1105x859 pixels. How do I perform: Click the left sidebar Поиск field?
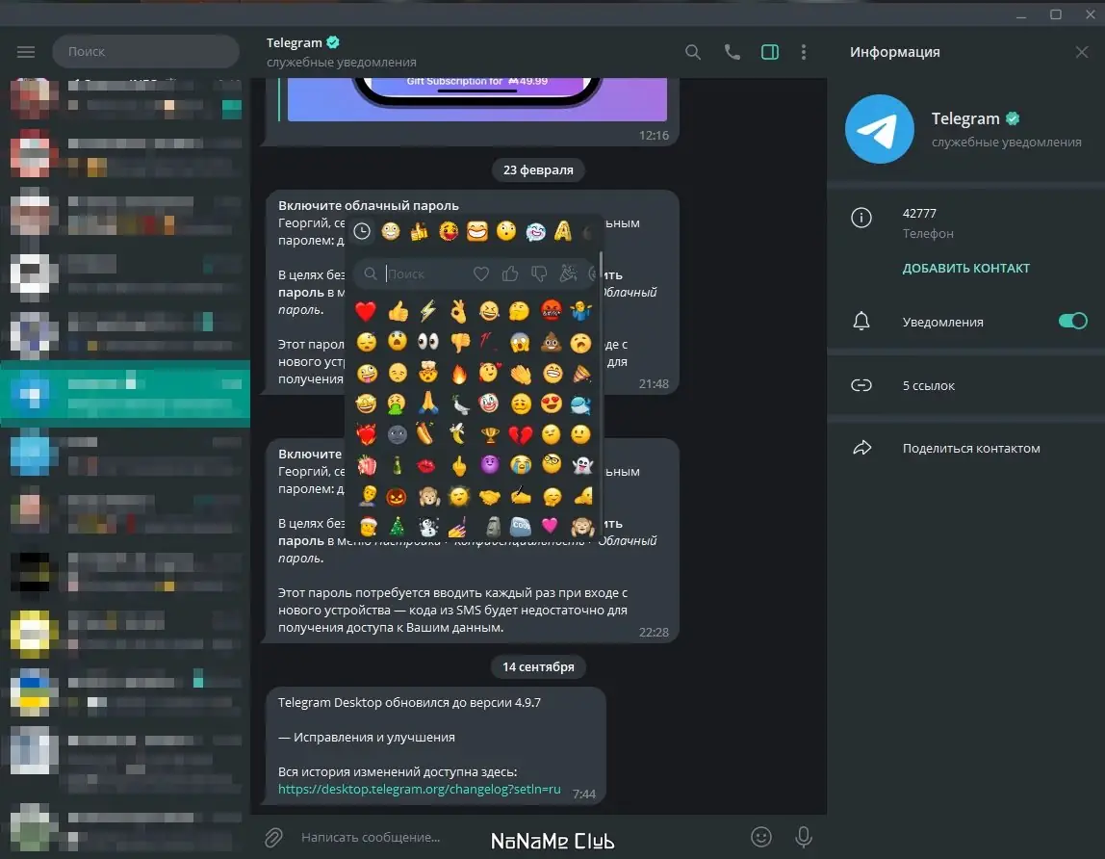tap(146, 51)
